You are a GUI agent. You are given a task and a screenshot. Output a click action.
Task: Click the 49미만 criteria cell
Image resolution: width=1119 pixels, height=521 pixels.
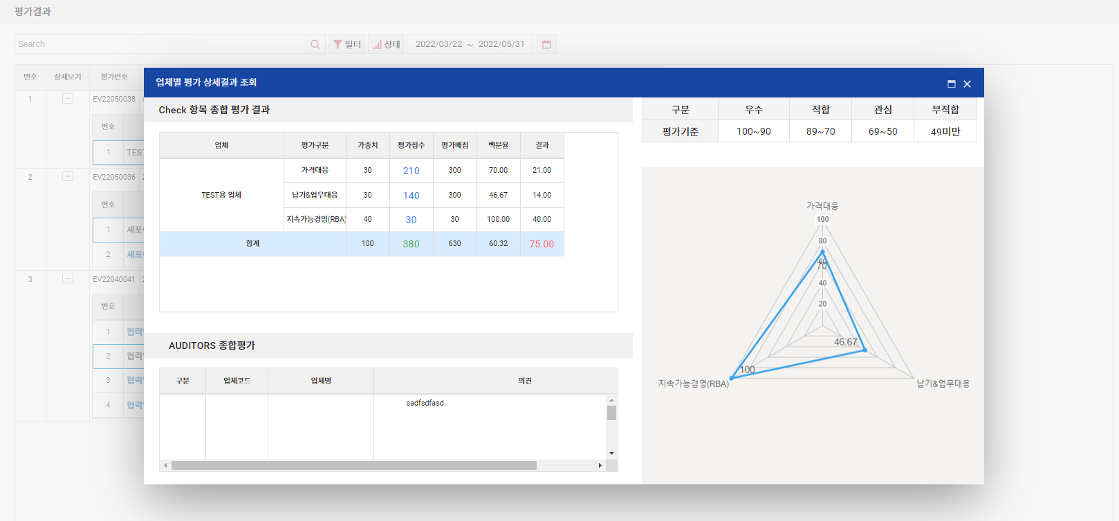tap(945, 131)
